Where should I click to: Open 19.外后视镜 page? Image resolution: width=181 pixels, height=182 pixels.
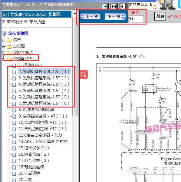(29, 173)
